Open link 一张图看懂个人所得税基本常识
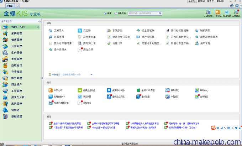This screenshot has width=242, height=146. (x=144, y=124)
